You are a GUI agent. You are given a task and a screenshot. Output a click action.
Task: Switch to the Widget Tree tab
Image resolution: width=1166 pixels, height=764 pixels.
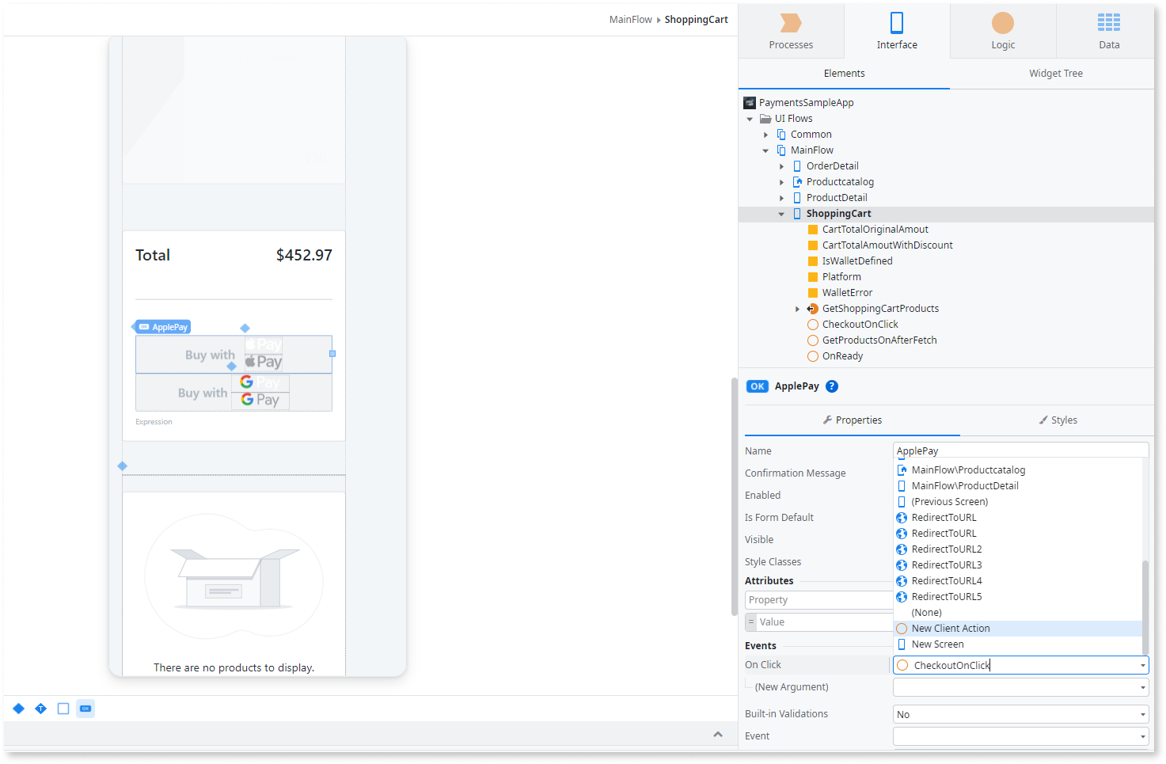click(x=1055, y=73)
